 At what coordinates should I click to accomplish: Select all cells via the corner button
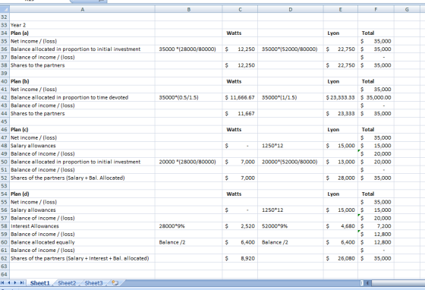pos(5,9)
